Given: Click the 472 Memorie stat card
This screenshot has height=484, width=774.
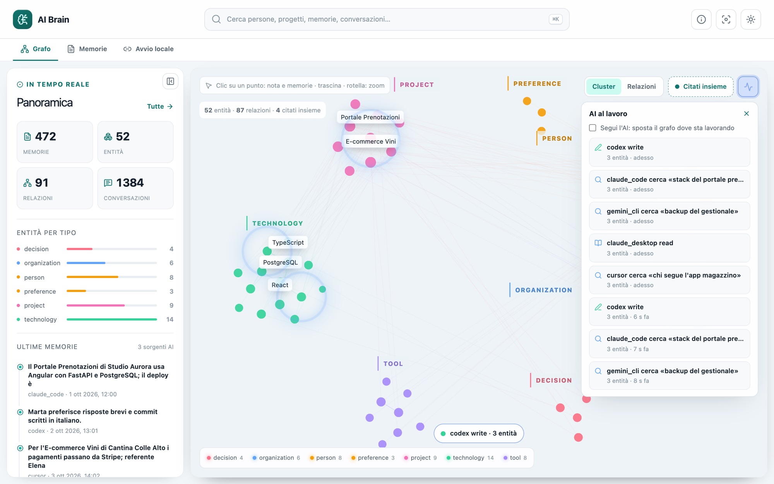Looking at the screenshot, I should pyautogui.click(x=55, y=142).
